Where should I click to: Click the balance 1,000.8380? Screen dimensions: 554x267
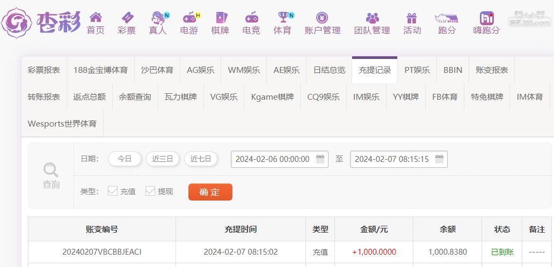pyautogui.click(x=448, y=252)
